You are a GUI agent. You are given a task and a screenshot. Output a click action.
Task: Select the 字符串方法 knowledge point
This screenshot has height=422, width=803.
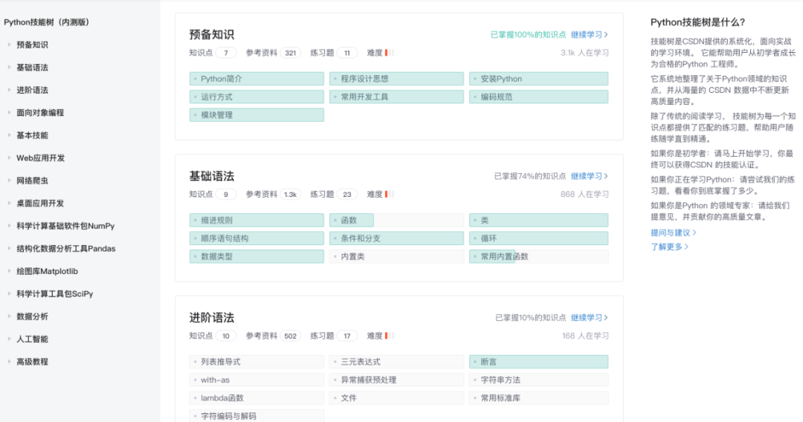click(x=539, y=380)
